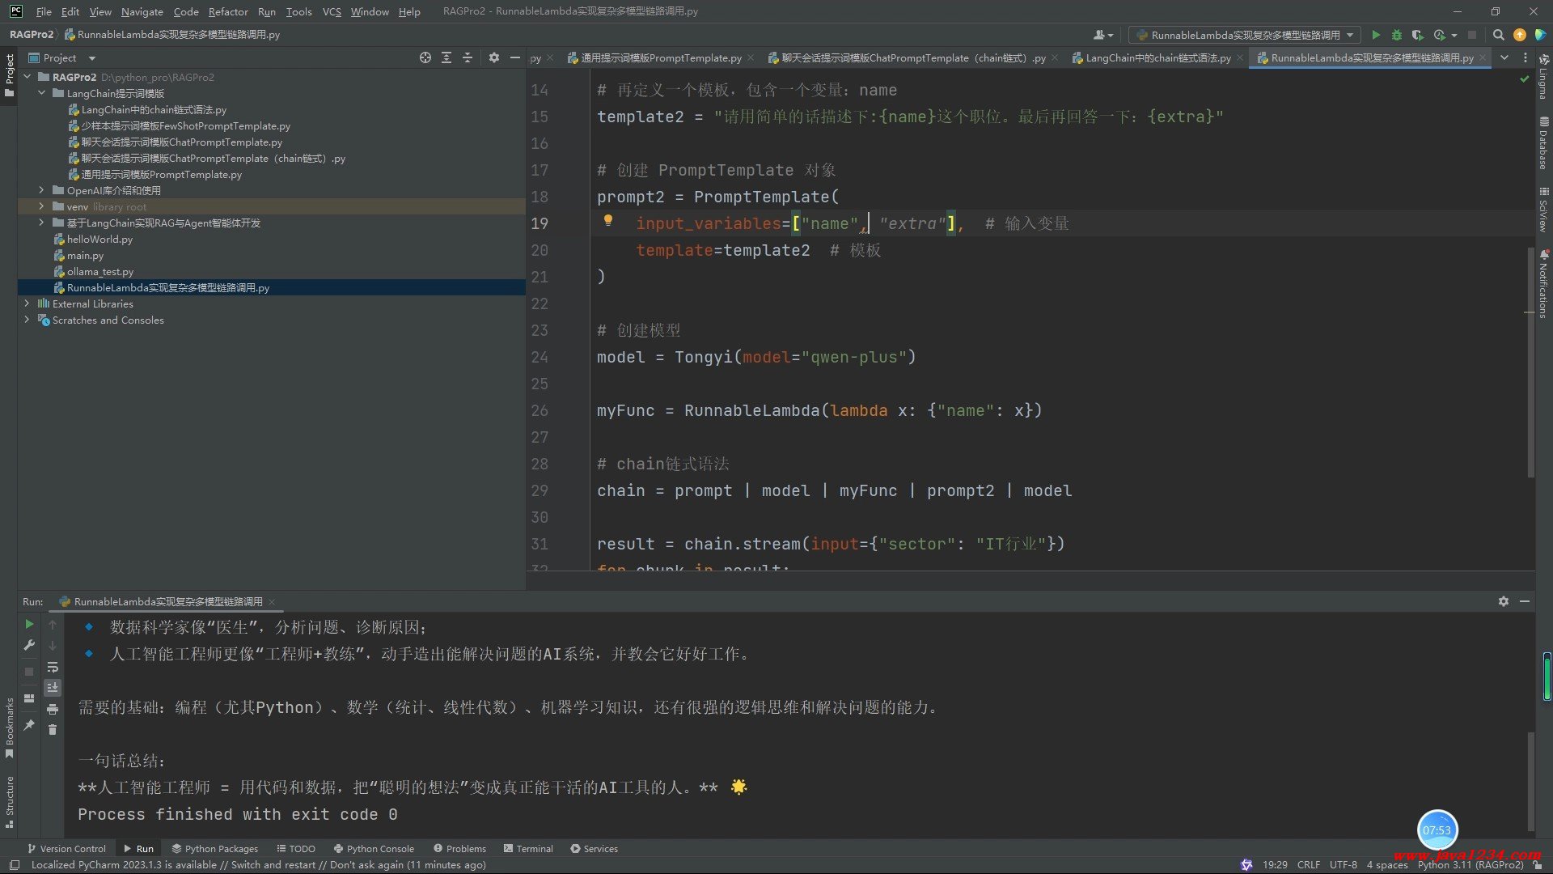The image size is (1553, 874).
Task: Click Select Opened File target icon
Action: 425,57
